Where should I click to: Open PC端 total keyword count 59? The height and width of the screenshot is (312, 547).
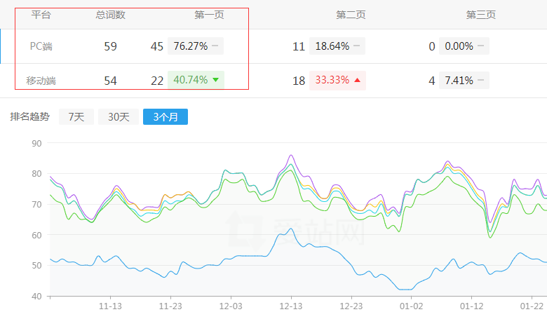pos(110,46)
